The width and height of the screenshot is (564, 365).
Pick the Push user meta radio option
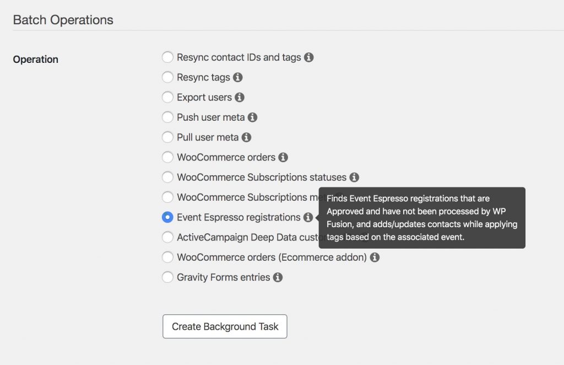pos(167,117)
